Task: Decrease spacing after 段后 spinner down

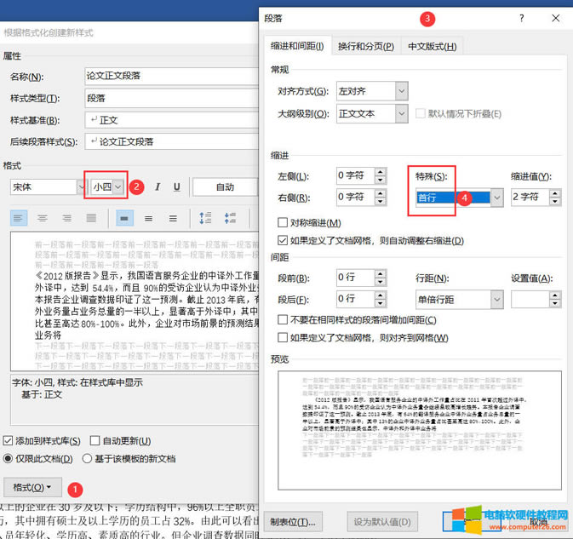Action: 381,303
